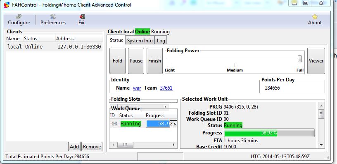Screen dimensions: 337x164
Task: Click the user name link war
Action: tap(137, 88)
